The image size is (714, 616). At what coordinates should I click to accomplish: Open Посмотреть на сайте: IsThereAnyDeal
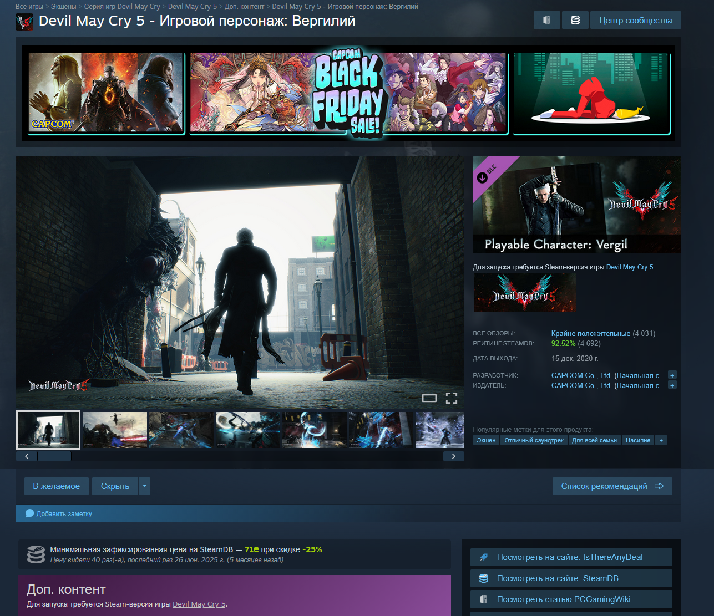pos(571,557)
